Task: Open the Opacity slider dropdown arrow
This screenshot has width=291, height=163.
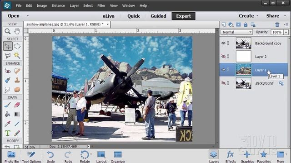Action: 286,32
